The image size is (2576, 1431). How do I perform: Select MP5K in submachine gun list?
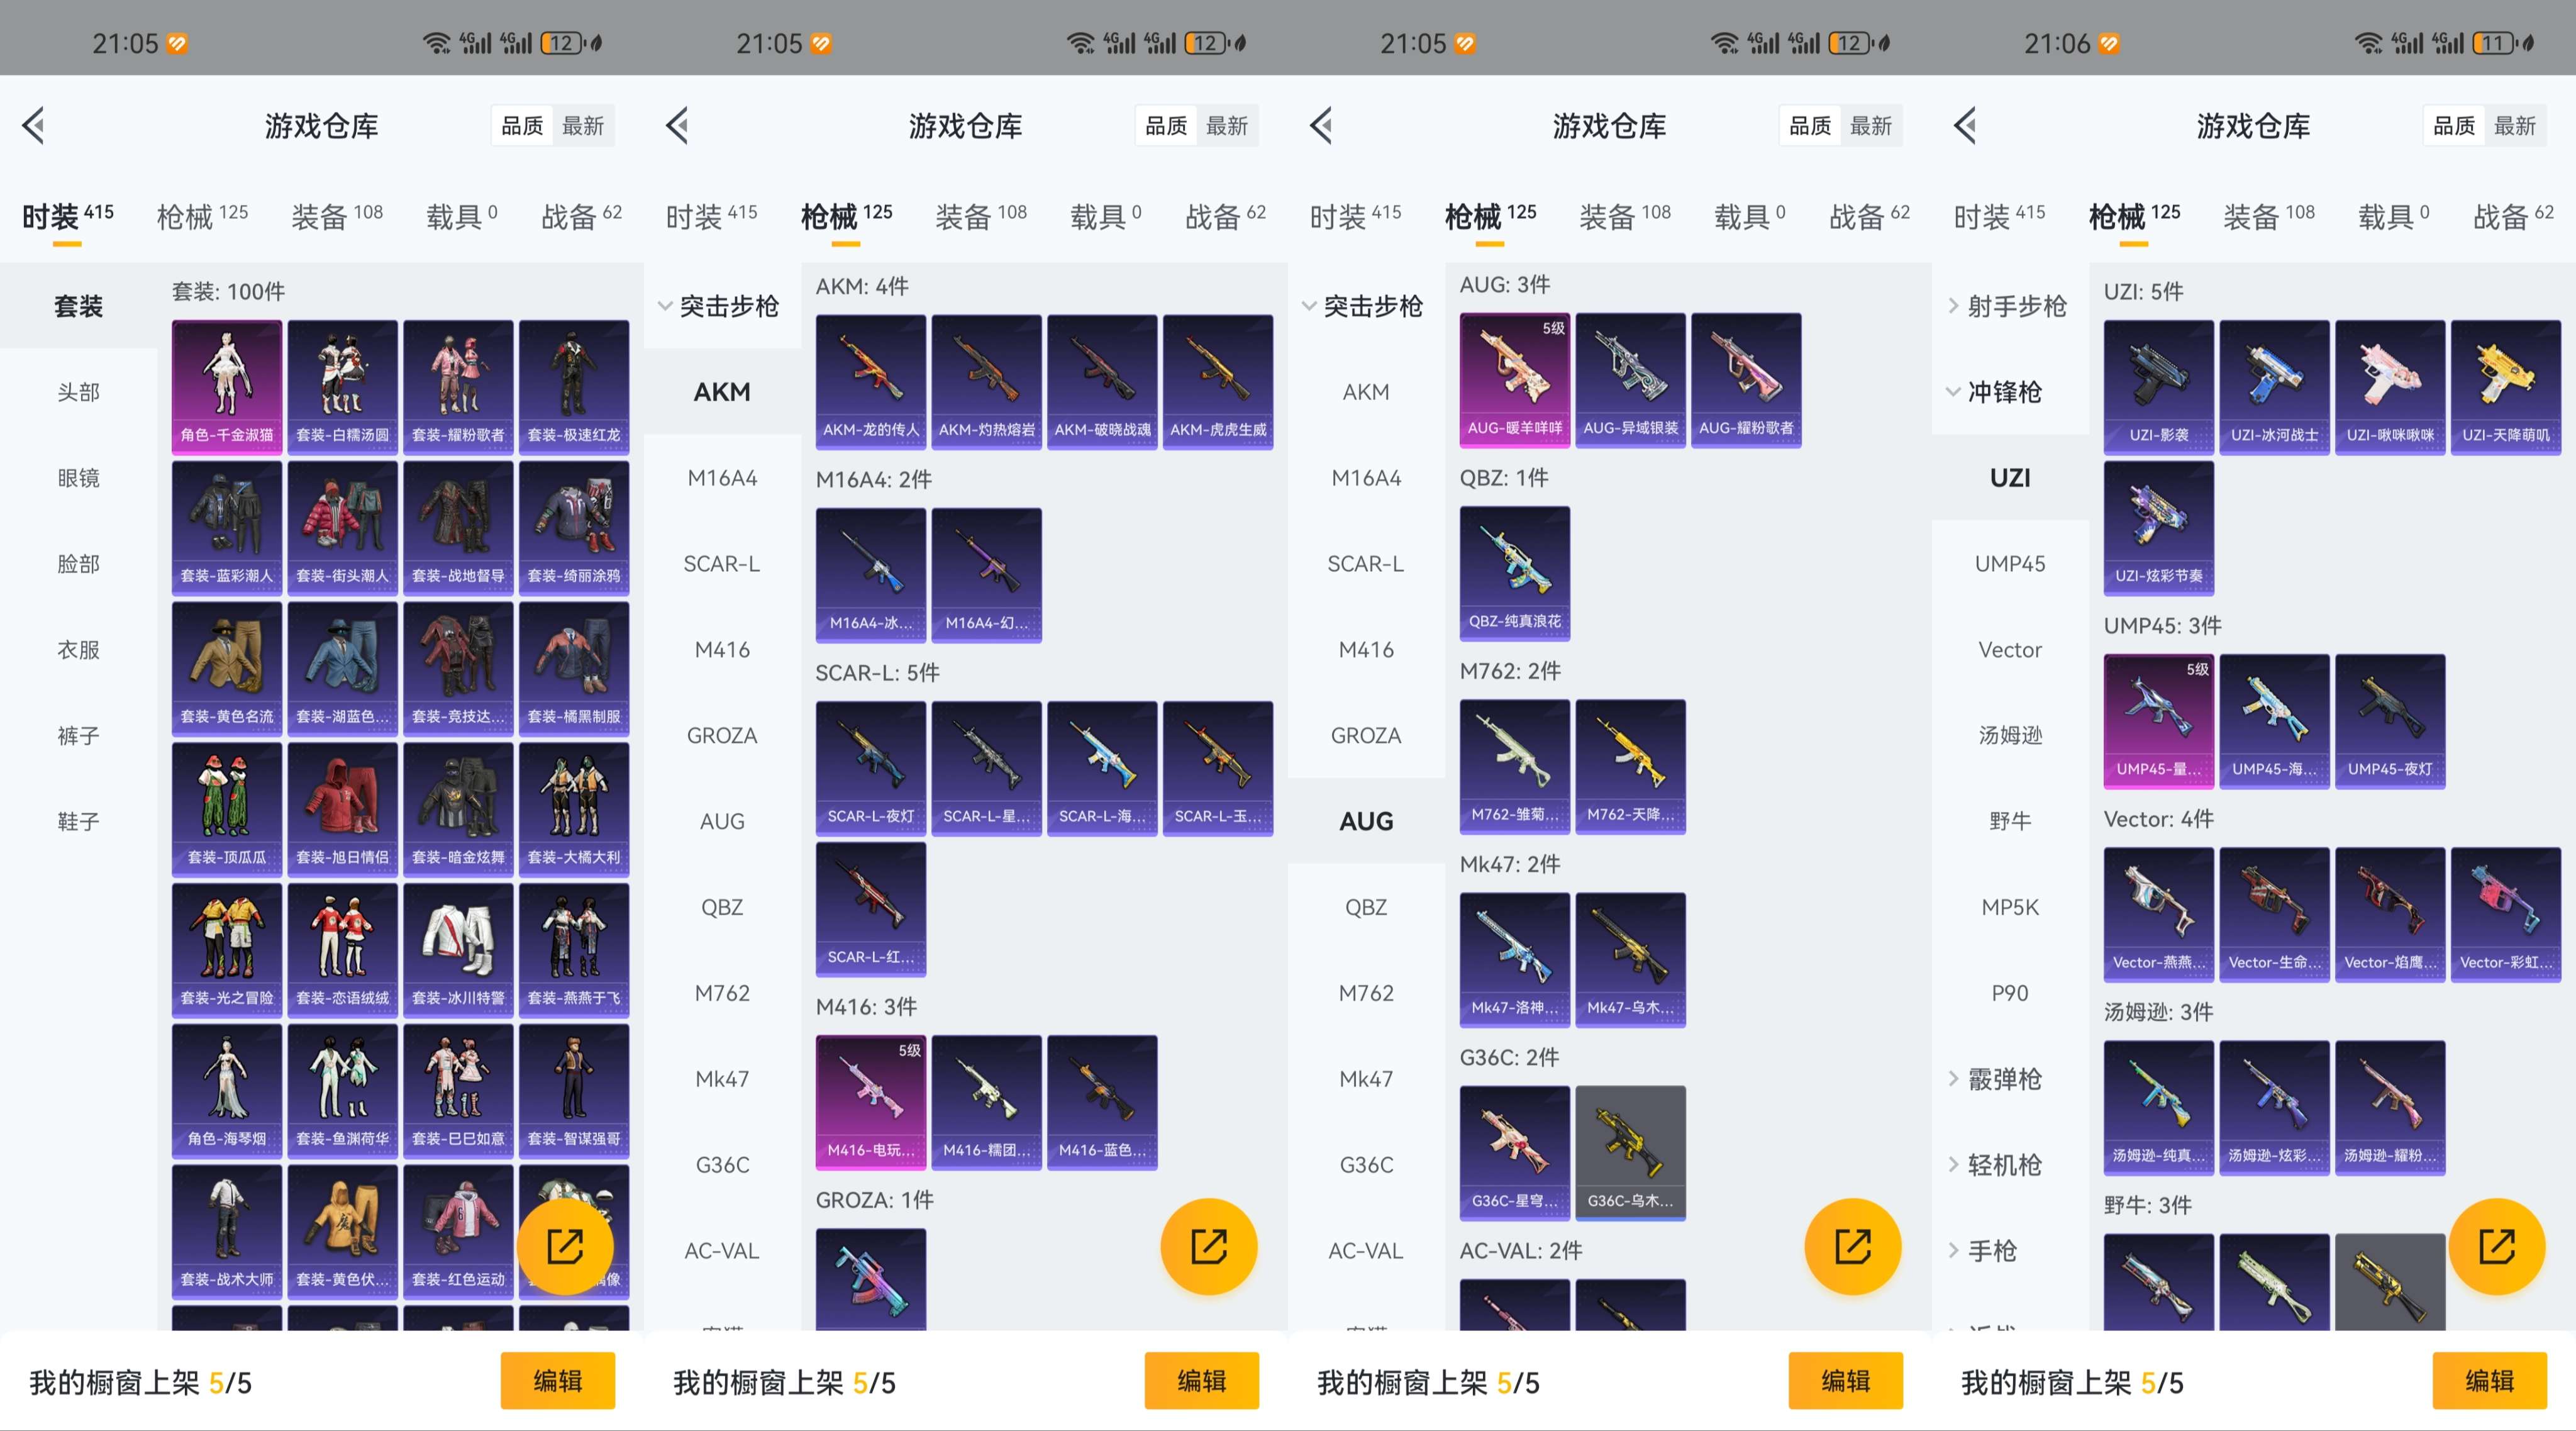pyautogui.click(x=2010, y=907)
